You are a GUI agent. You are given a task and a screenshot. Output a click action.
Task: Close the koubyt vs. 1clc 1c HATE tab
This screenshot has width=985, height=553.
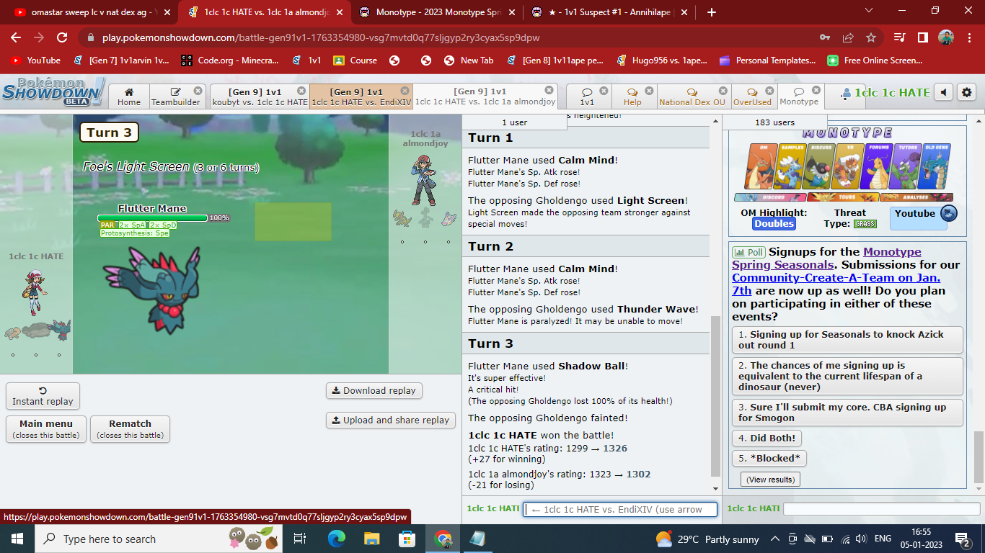[x=301, y=91]
